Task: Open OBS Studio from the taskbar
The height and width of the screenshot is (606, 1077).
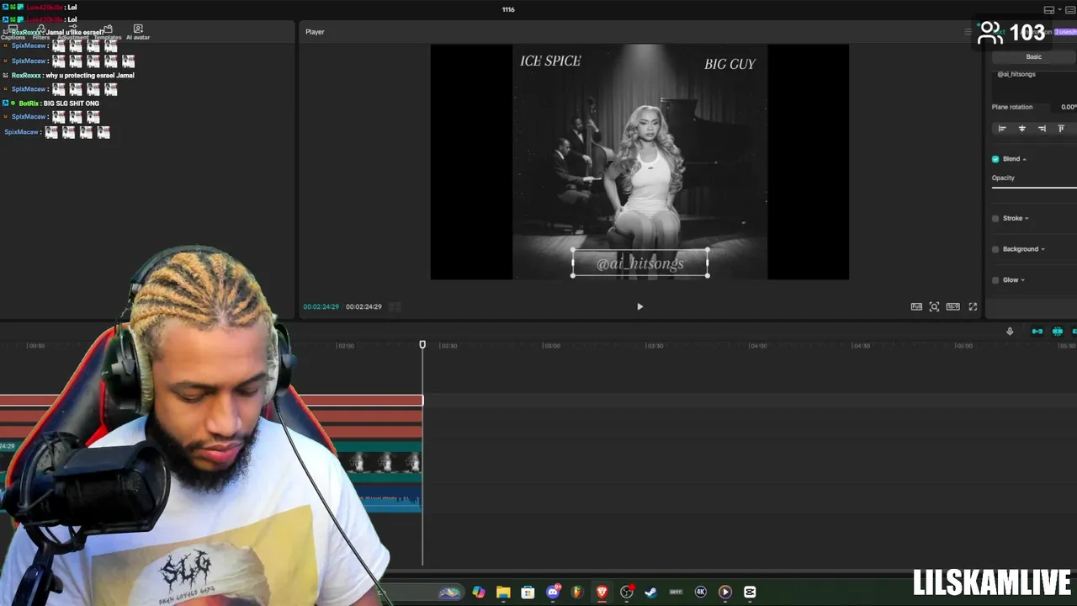Action: (627, 593)
